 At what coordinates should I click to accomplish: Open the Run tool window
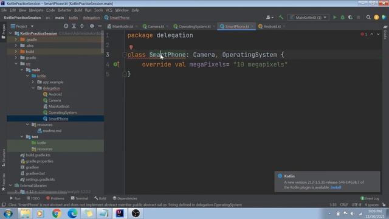15,198
